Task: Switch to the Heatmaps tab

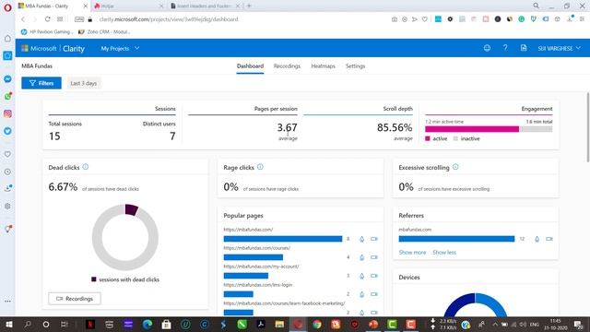Action: point(323,66)
